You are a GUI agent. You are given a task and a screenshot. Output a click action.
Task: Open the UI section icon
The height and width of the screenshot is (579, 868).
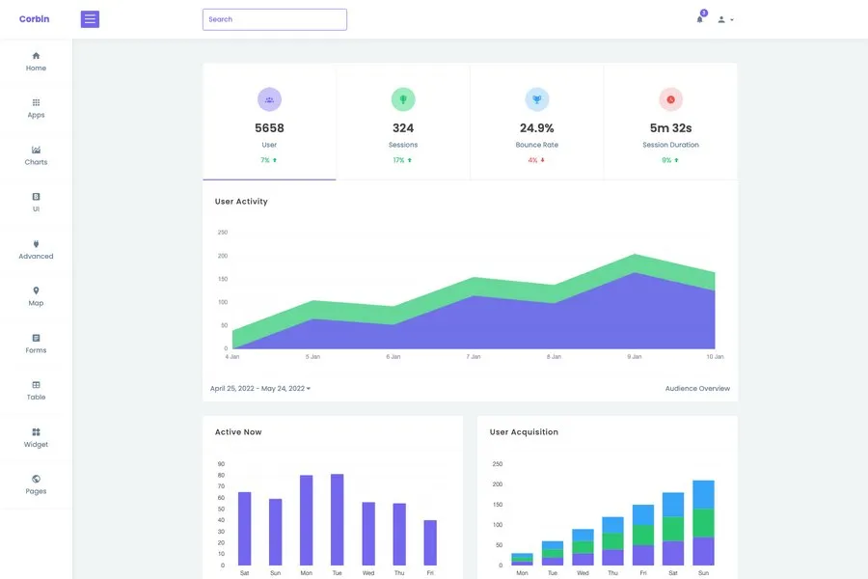click(x=36, y=197)
